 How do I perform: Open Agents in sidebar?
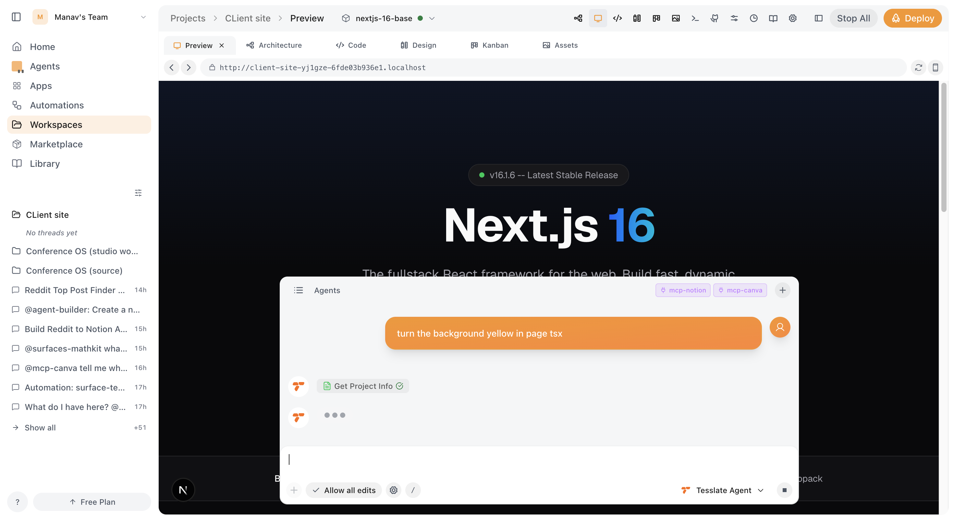79,66
